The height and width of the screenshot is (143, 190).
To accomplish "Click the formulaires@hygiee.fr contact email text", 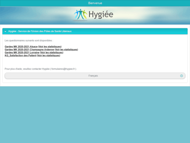I will (63, 69).
